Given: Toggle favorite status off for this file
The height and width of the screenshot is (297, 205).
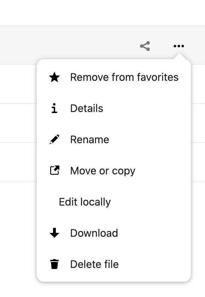Looking at the screenshot, I should 124,77.
